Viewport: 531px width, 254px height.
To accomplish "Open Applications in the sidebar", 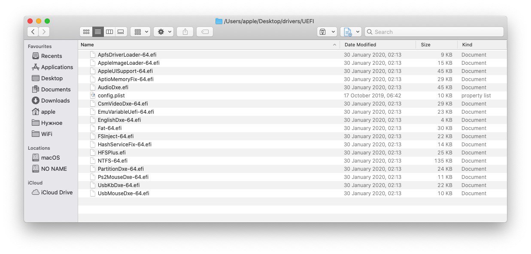I will [x=52, y=67].
